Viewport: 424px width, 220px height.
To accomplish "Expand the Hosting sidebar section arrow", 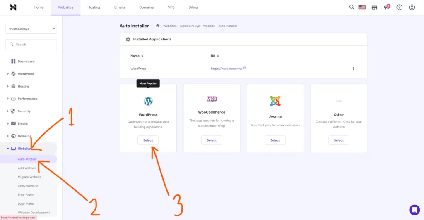I will tap(8, 86).
